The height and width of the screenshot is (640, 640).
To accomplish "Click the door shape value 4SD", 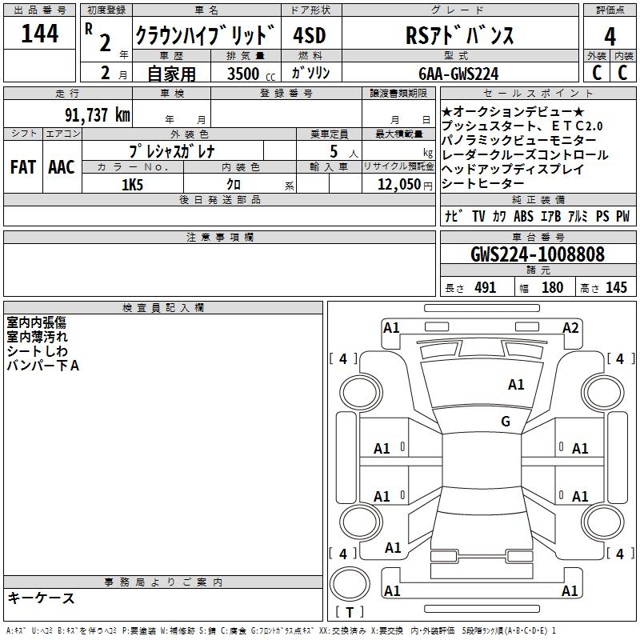I will click(x=310, y=35).
